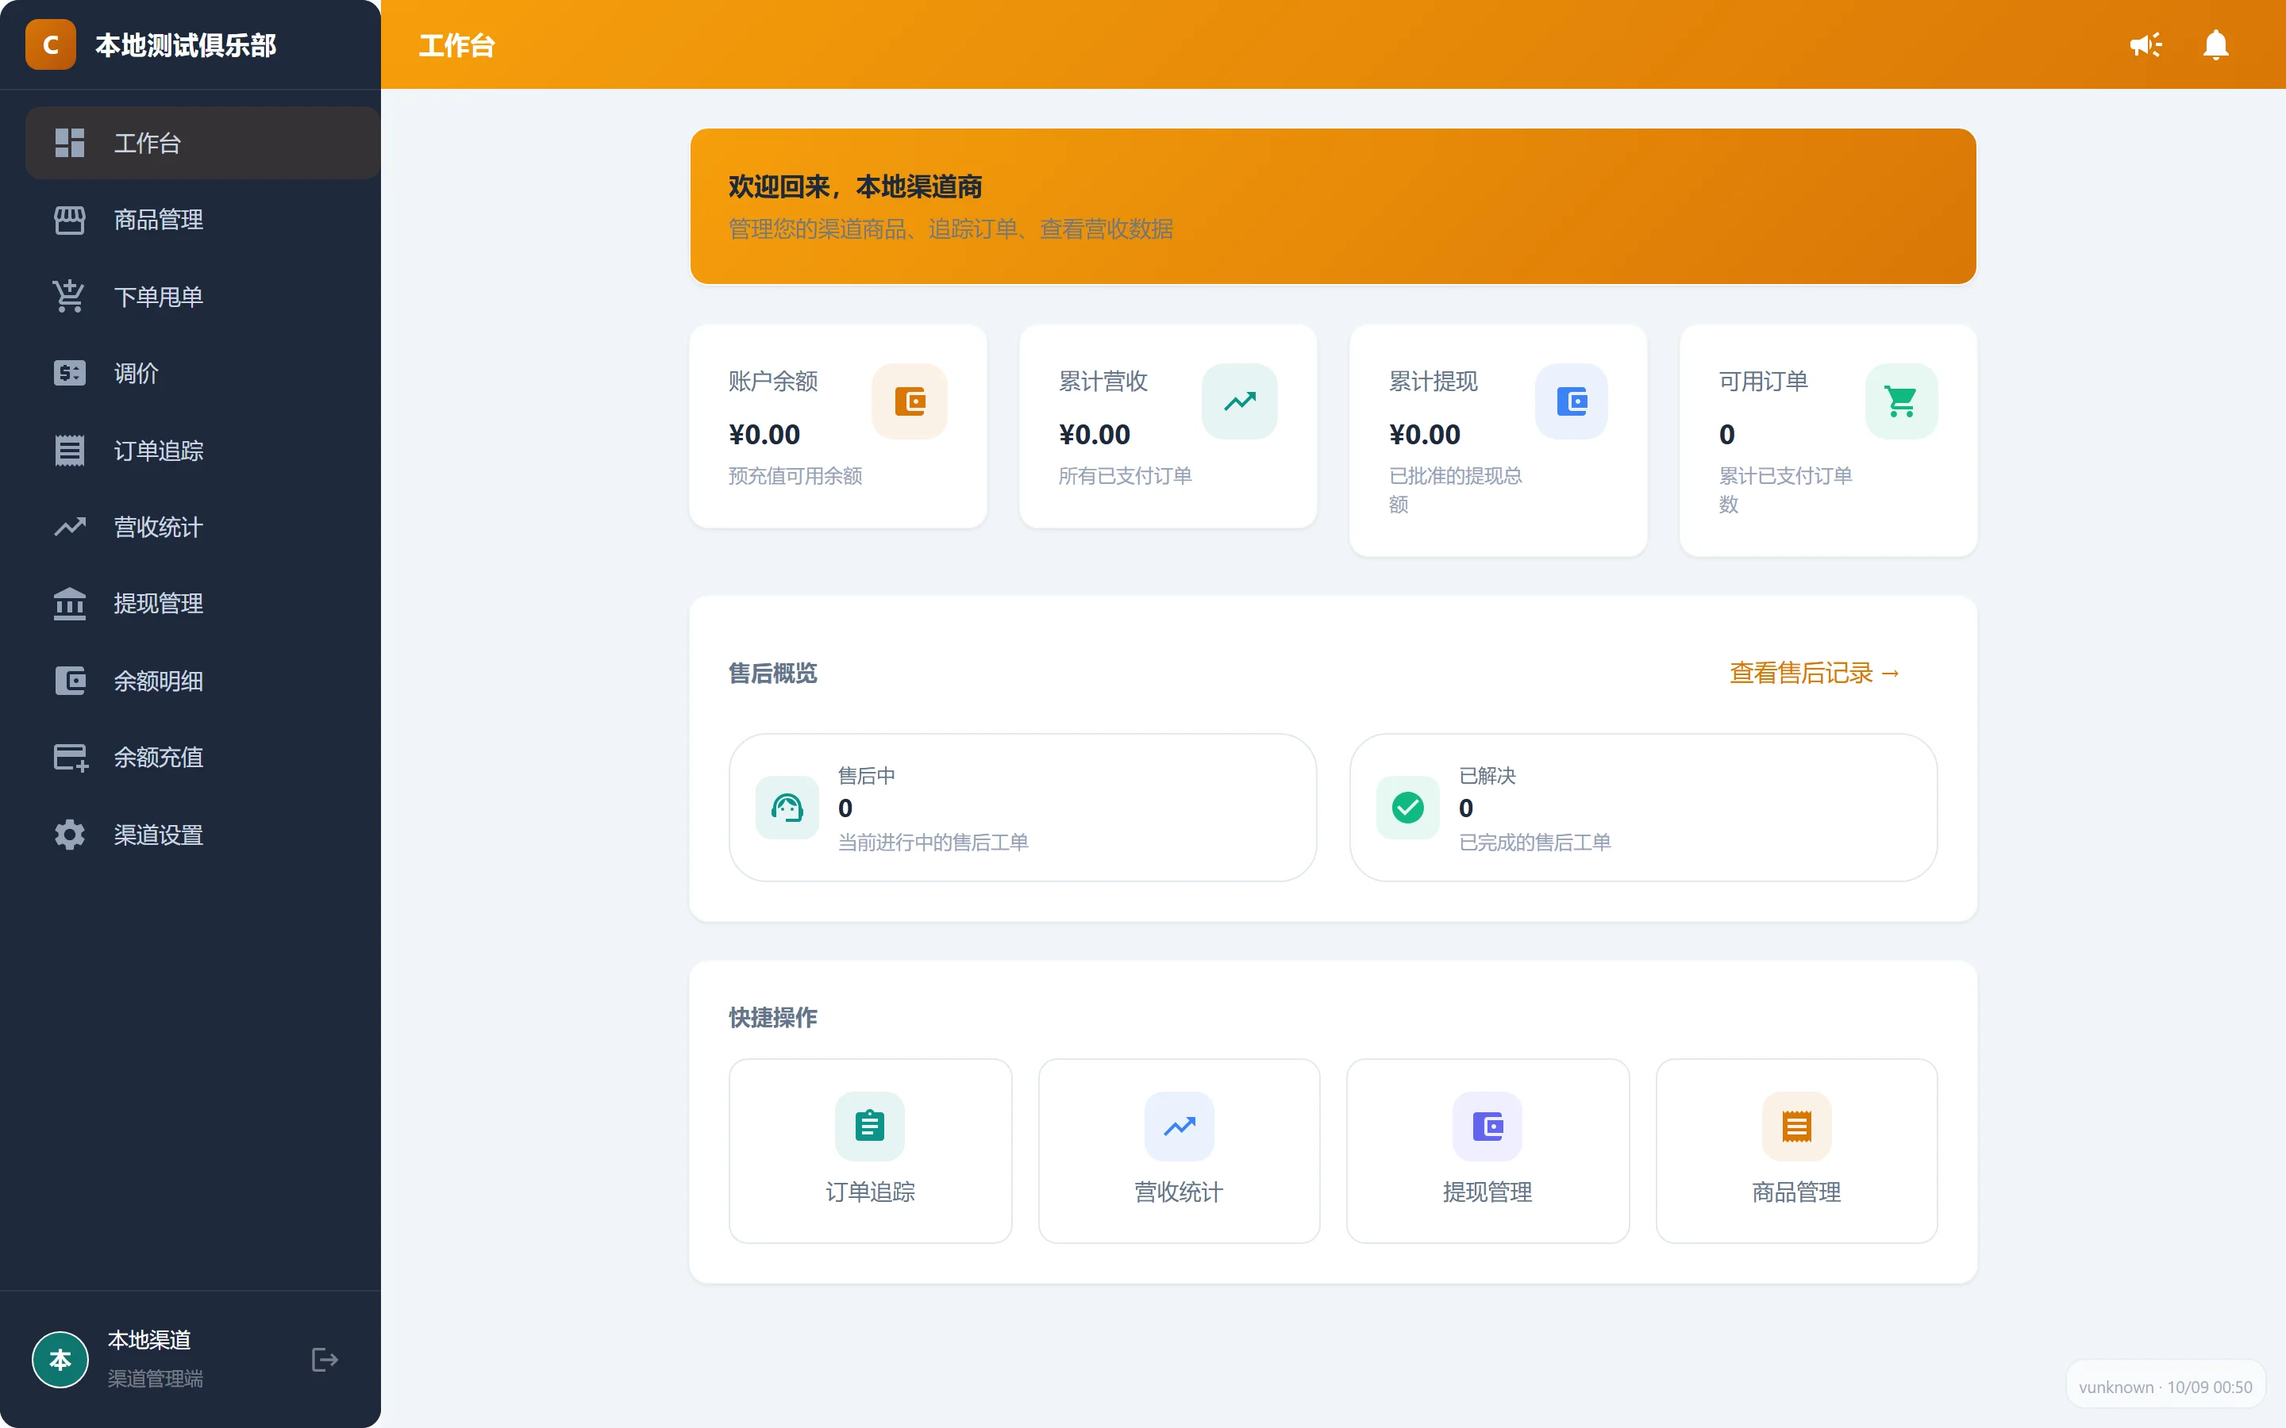Viewport: 2286px width, 1428px height.
Task: Click the clipboard icon above 订单追踪 shortcut
Action: tap(869, 1126)
